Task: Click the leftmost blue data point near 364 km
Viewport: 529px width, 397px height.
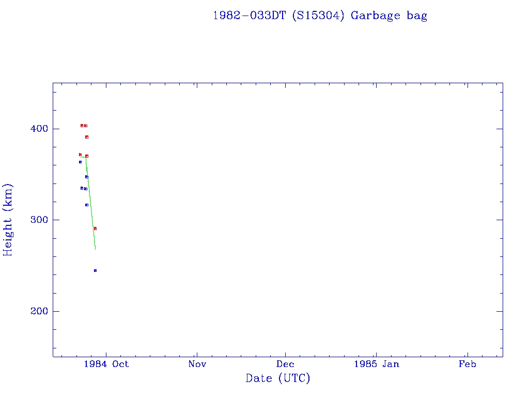Action: pos(80,162)
